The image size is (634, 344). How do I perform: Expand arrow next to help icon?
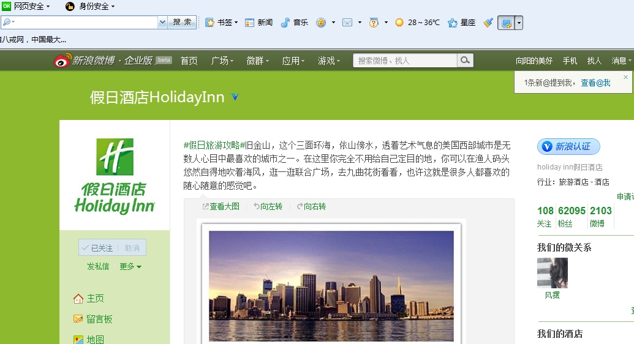click(386, 23)
